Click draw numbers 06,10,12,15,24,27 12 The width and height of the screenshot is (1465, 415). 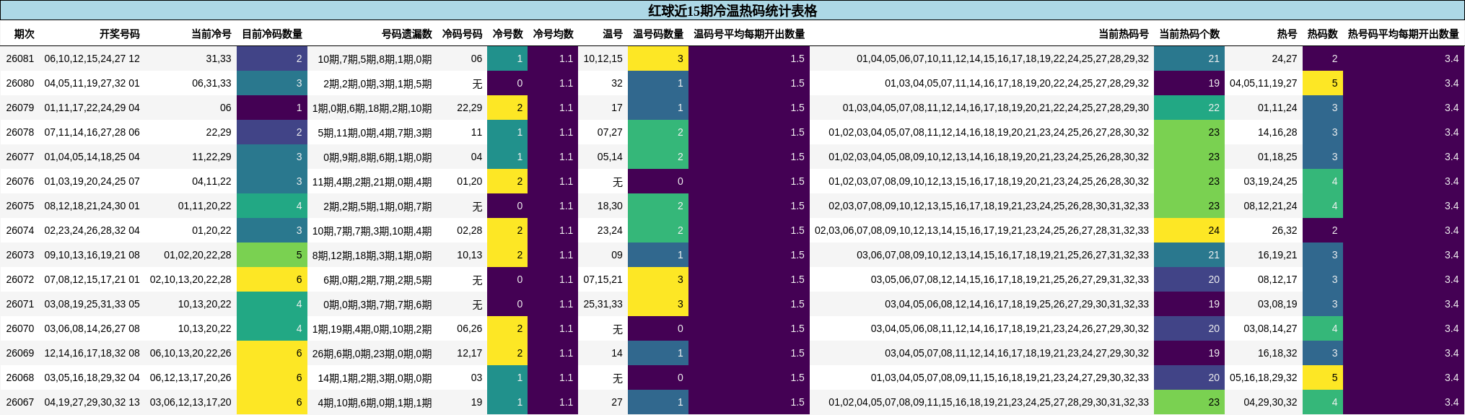[x=92, y=58]
